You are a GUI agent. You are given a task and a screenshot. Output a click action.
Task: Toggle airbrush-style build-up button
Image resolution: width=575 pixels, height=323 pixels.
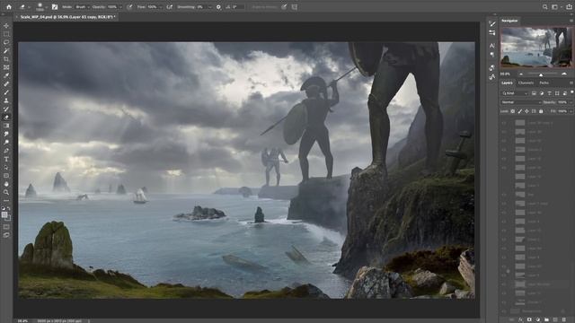(x=170, y=7)
